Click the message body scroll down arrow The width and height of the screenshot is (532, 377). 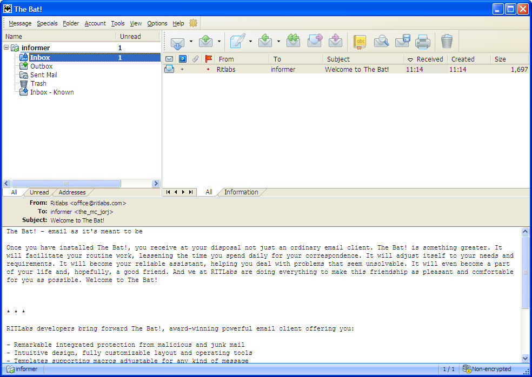[525, 358]
